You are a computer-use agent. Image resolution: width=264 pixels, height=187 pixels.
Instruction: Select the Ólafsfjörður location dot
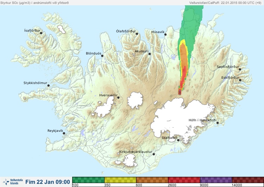pos(137,34)
